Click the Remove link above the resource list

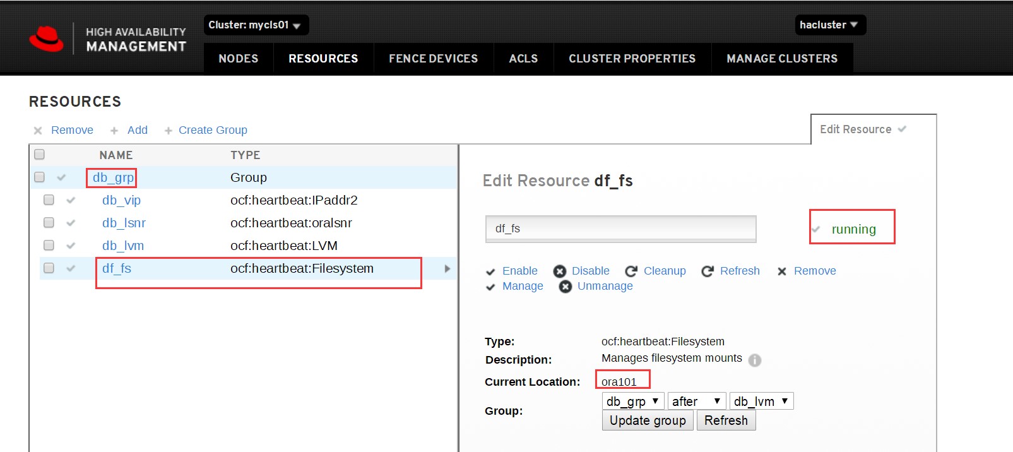tap(72, 130)
